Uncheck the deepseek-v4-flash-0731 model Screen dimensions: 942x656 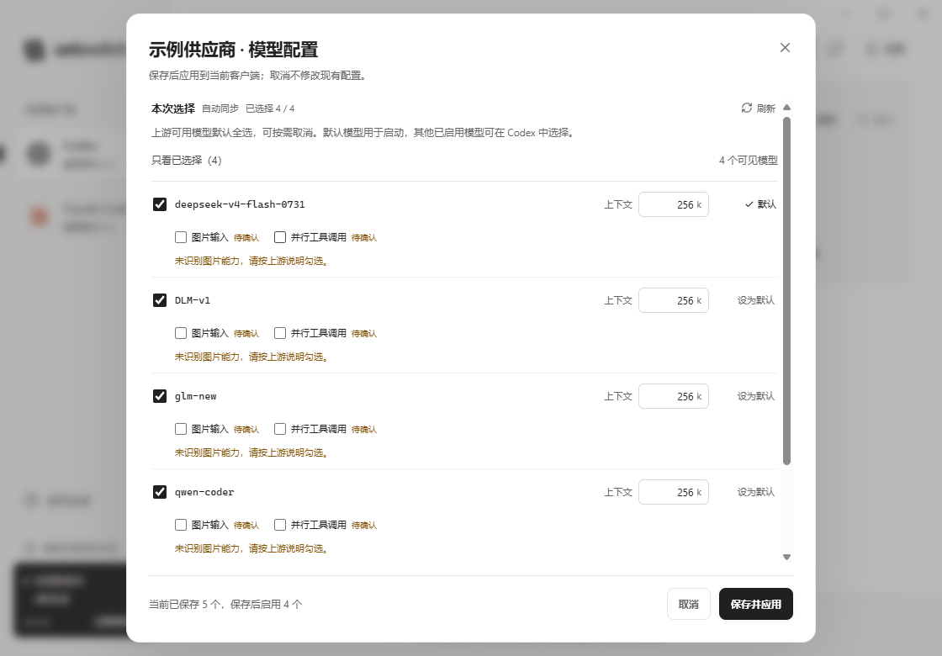coord(160,204)
